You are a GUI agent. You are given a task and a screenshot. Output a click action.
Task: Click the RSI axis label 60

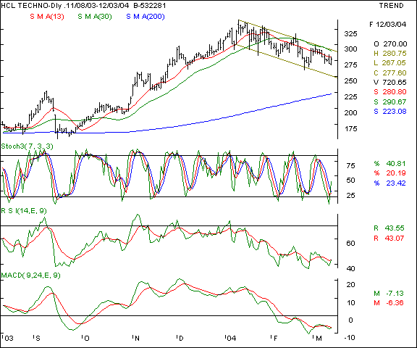[x=351, y=243]
